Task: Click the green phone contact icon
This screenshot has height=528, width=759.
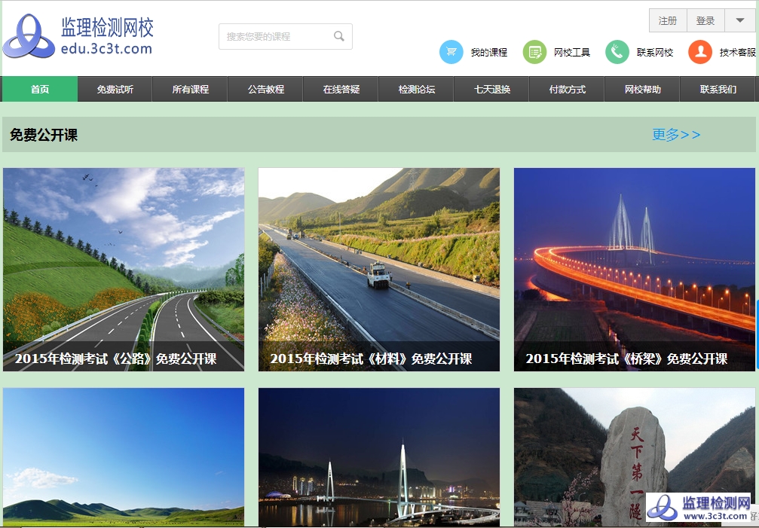Action: coord(617,52)
